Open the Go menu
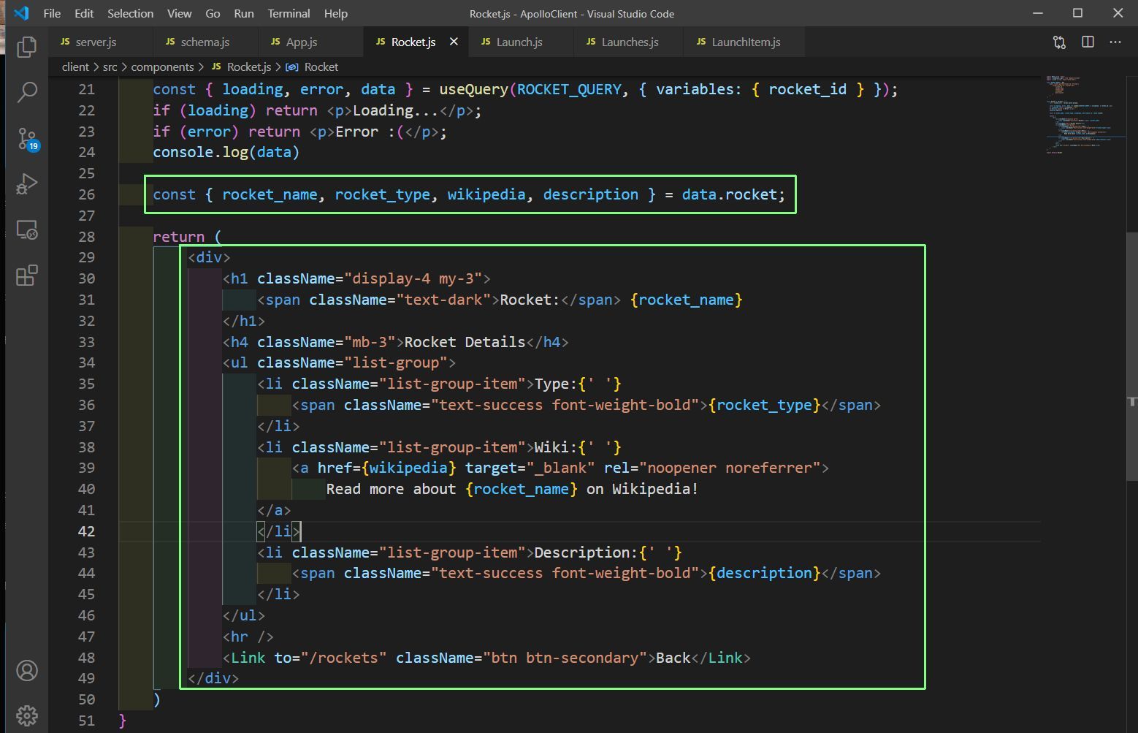The image size is (1138, 733). click(213, 13)
